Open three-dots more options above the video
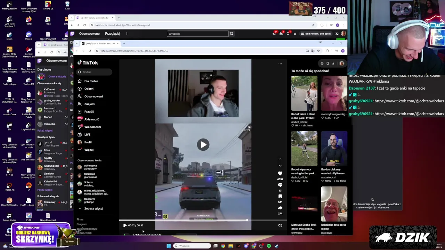 [280, 64]
